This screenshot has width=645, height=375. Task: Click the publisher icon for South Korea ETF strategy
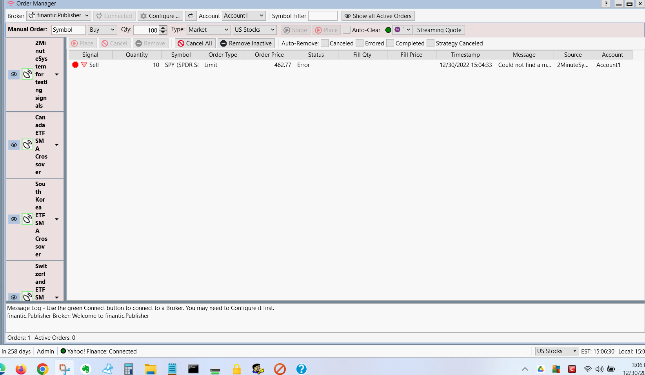[x=27, y=219]
